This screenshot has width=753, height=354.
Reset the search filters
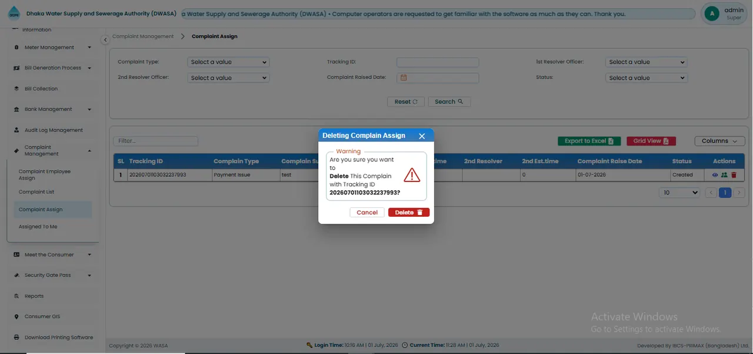406,102
